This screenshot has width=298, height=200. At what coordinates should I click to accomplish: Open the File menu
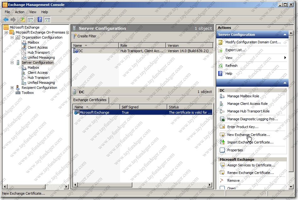point(8,12)
